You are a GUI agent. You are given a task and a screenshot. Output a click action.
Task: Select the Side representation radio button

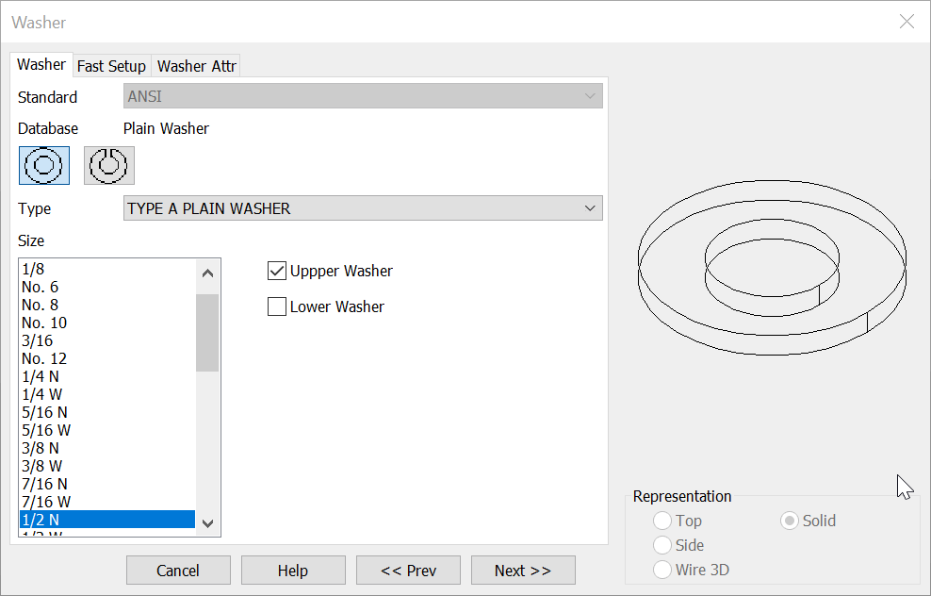(x=662, y=545)
